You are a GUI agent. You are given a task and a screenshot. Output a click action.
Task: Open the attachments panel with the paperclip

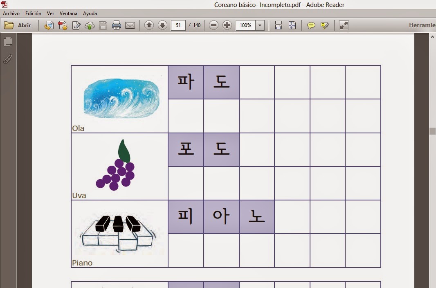[7, 59]
